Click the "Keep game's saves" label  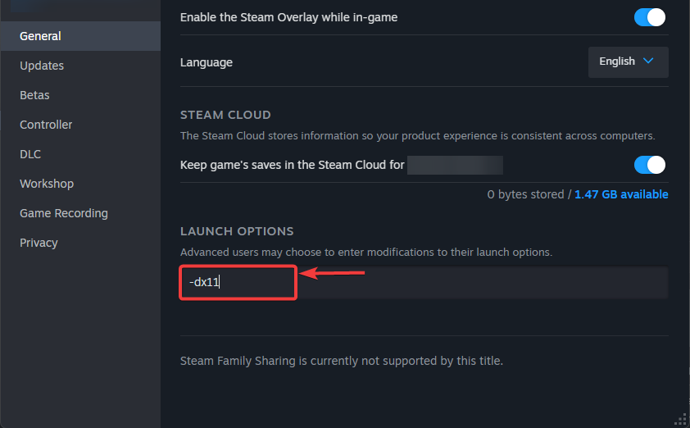[293, 165]
